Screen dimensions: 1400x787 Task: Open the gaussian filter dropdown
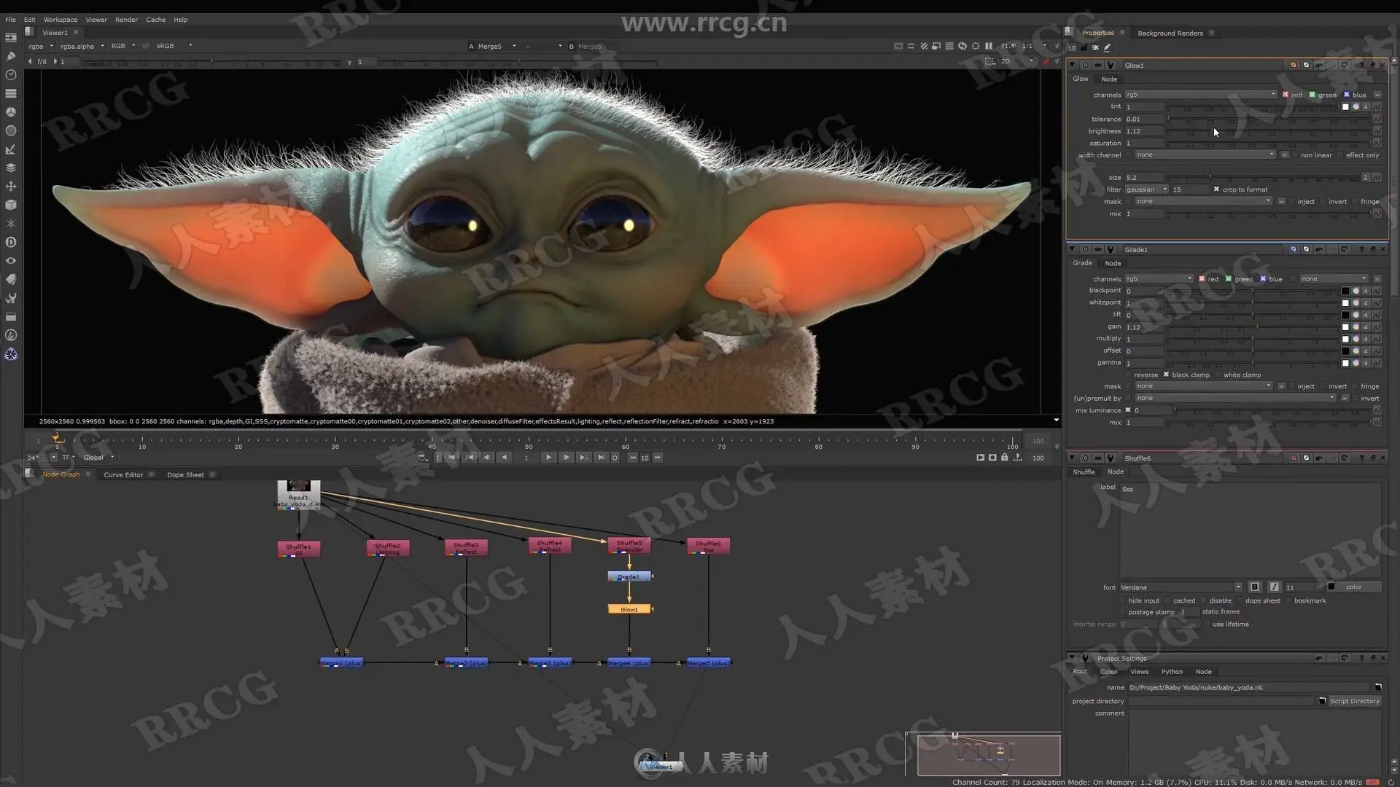(x=1147, y=189)
